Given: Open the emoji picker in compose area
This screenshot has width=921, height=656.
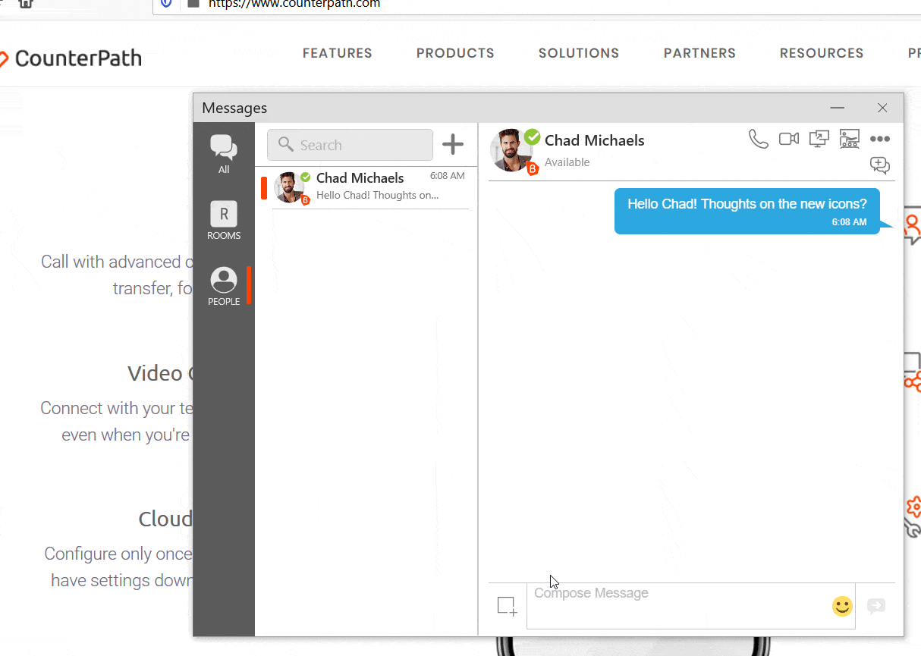Looking at the screenshot, I should coord(841,606).
